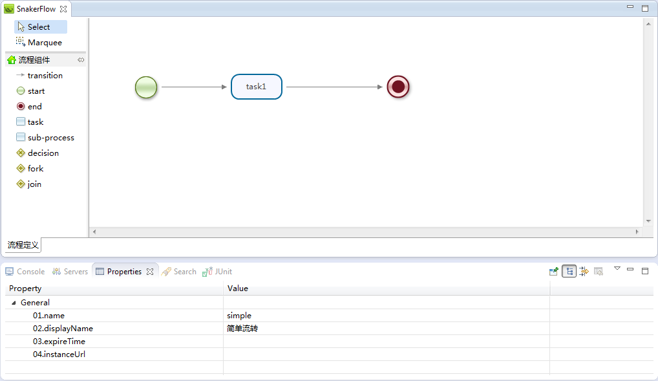The width and height of the screenshot is (658, 381).
Task: Edit the displayName value 简单流转
Action: point(386,329)
